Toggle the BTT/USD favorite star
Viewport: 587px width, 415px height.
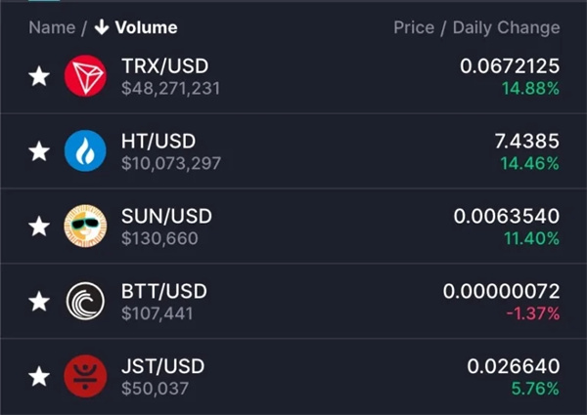pyautogui.click(x=39, y=302)
